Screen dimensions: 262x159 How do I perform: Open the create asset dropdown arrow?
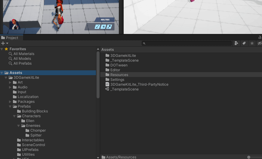pos(7,43)
